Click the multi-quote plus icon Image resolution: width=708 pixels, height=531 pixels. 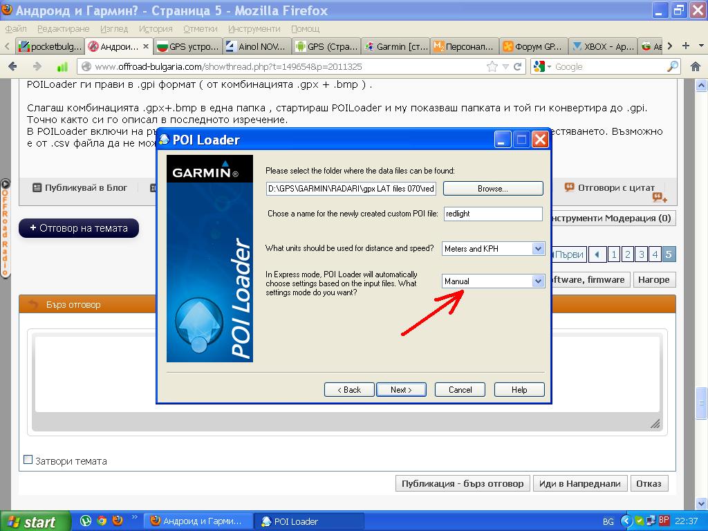[660, 197]
